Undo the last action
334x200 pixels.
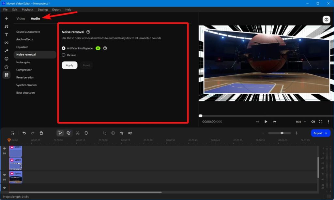(24, 133)
